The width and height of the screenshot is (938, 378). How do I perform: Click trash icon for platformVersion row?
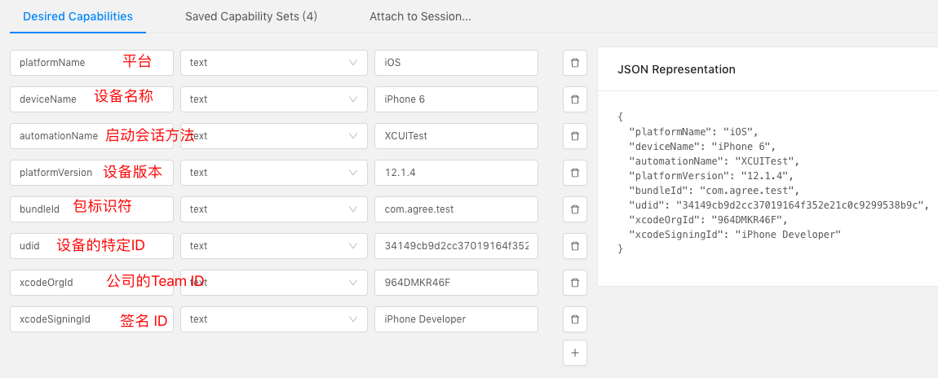coord(574,173)
